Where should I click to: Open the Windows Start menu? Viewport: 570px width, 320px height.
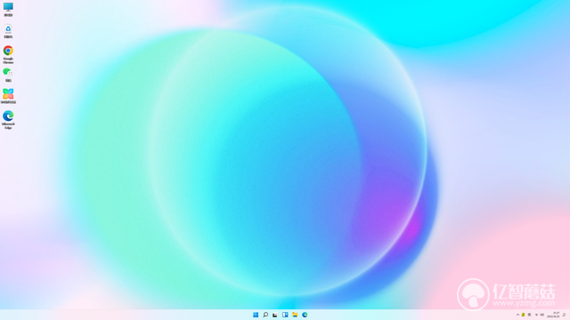tap(256, 315)
